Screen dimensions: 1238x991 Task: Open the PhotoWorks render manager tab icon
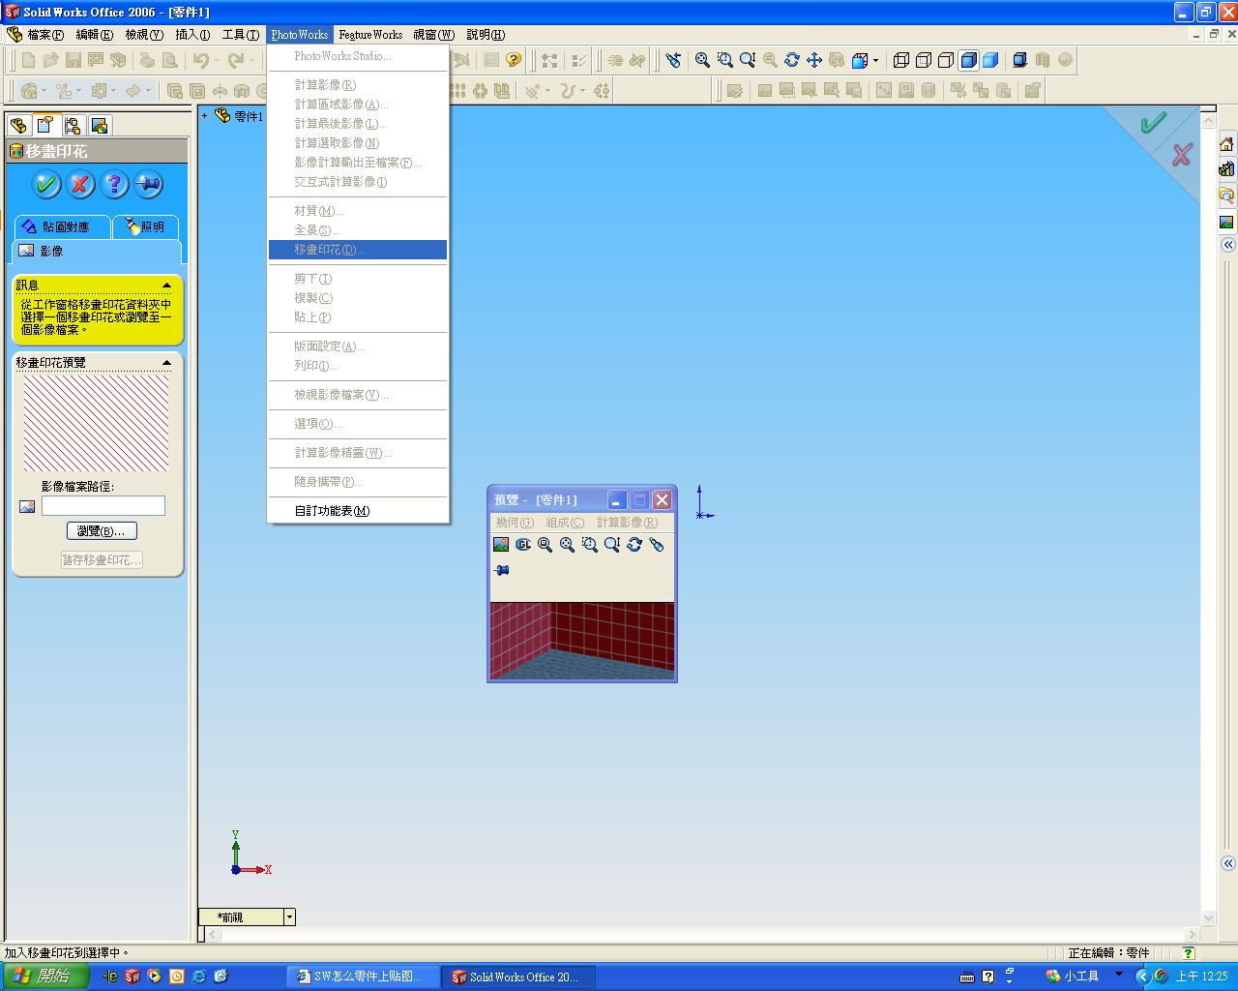pyautogui.click(x=100, y=125)
